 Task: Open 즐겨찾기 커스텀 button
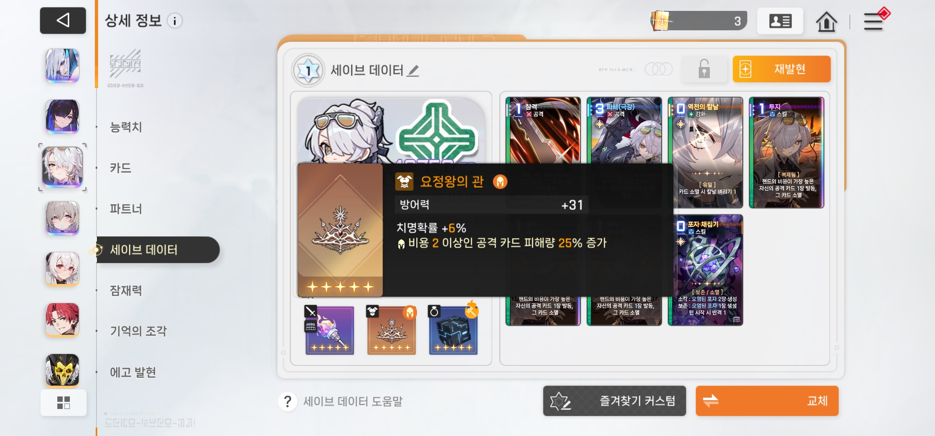coord(614,401)
